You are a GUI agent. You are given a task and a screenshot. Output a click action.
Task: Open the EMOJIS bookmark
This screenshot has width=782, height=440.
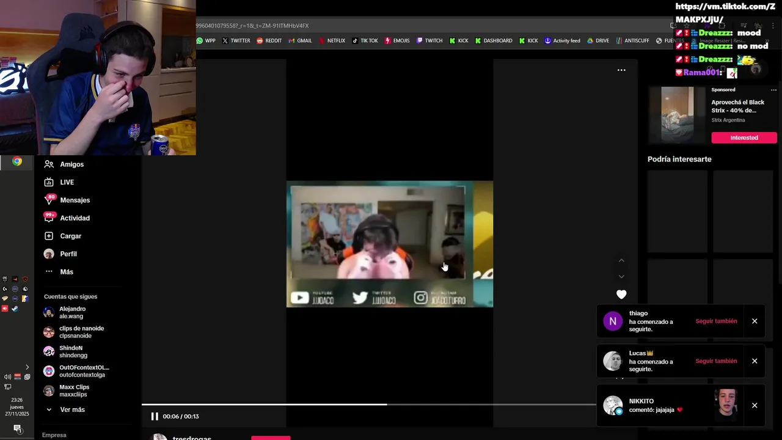(x=397, y=41)
